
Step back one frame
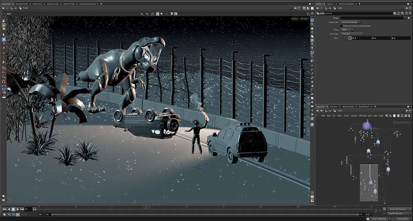[x=9, y=209]
